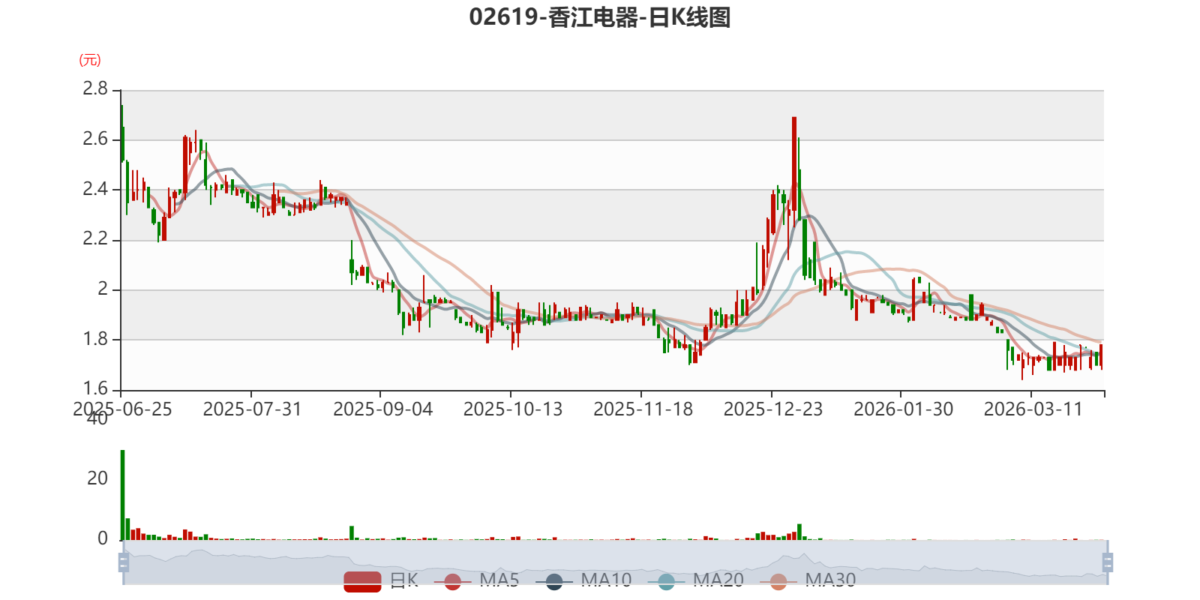Toggle the 日K candlestick series in legend
The image size is (1200, 600).
coord(381,581)
